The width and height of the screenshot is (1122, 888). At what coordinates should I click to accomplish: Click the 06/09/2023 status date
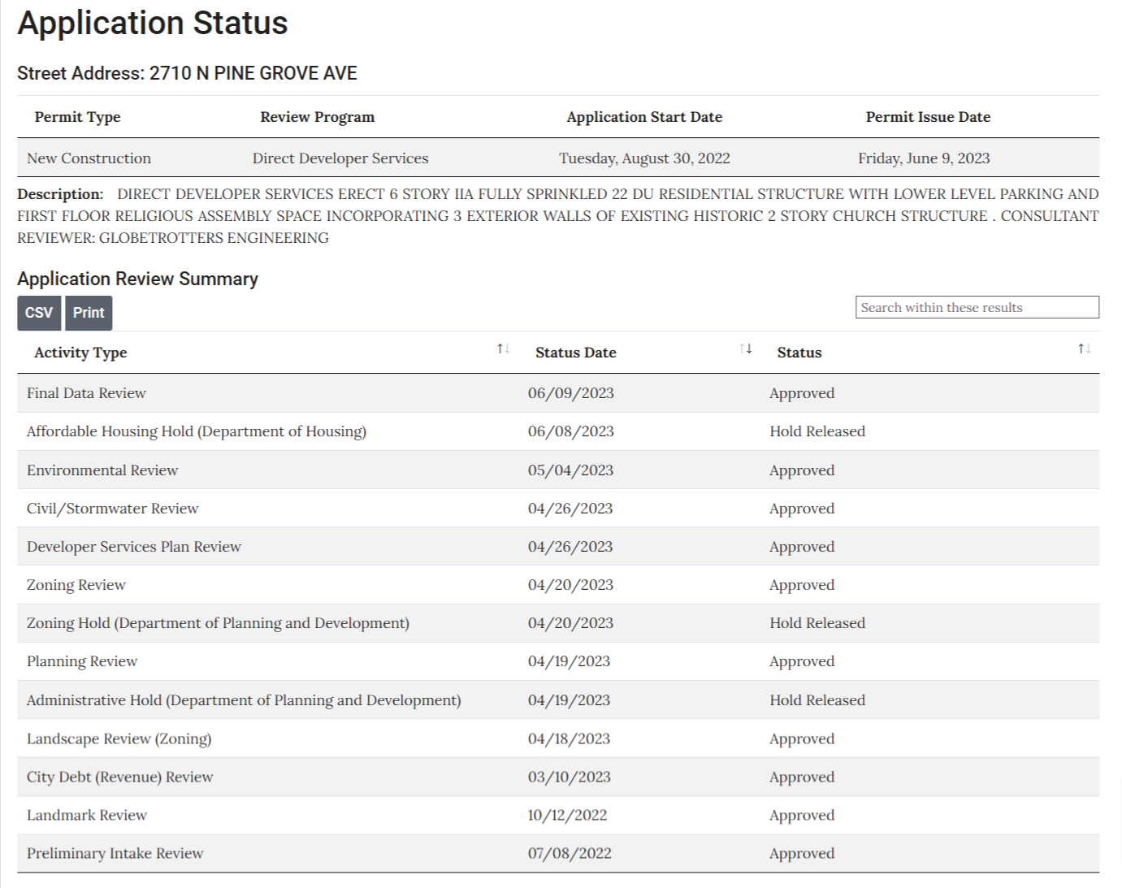click(x=571, y=393)
